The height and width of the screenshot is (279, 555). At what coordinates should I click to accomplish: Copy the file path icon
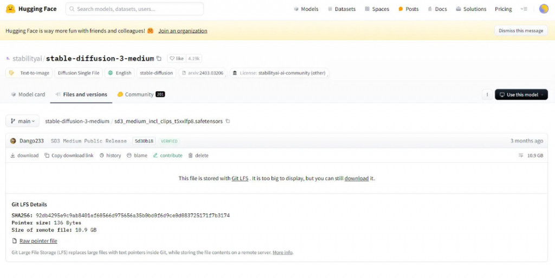click(x=228, y=121)
